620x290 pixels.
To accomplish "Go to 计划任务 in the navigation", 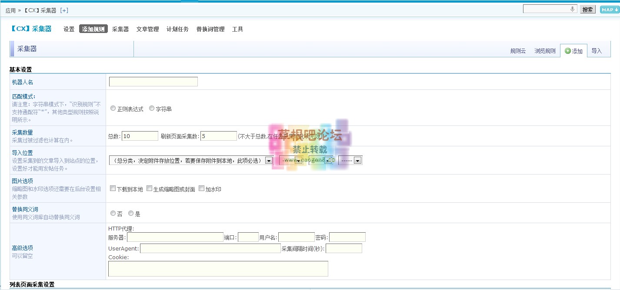I will click(x=177, y=30).
